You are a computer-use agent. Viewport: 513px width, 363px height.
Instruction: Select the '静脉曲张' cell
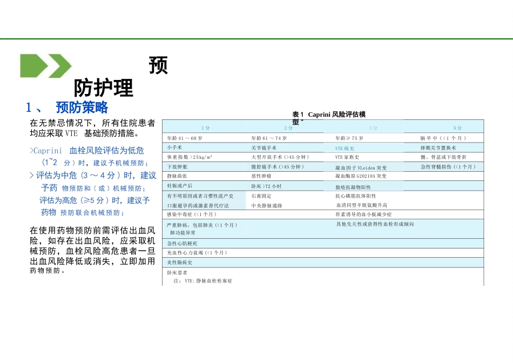click(177, 176)
